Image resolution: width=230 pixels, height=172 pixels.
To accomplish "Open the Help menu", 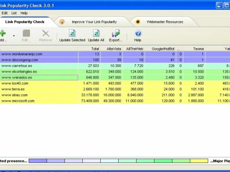I will click(x=24, y=13).
